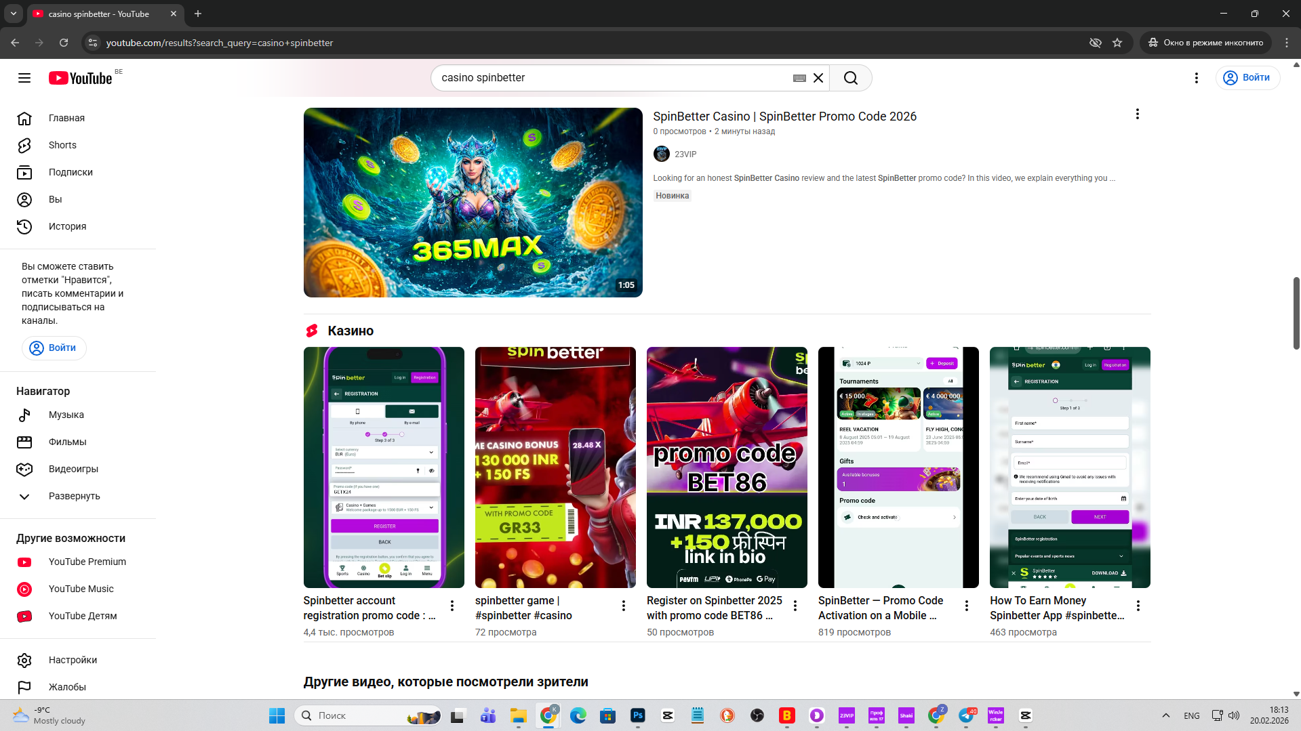Image resolution: width=1301 pixels, height=731 pixels.
Task: Switch to the casino spinbetter browser tab
Action: pyautogui.click(x=102, y=14)
